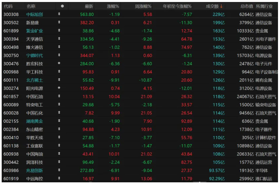Image resolution: width=280 pixels, height=184 pixels.
Task: Click the 总市值 column header
Action: click(x=246, y=6)
